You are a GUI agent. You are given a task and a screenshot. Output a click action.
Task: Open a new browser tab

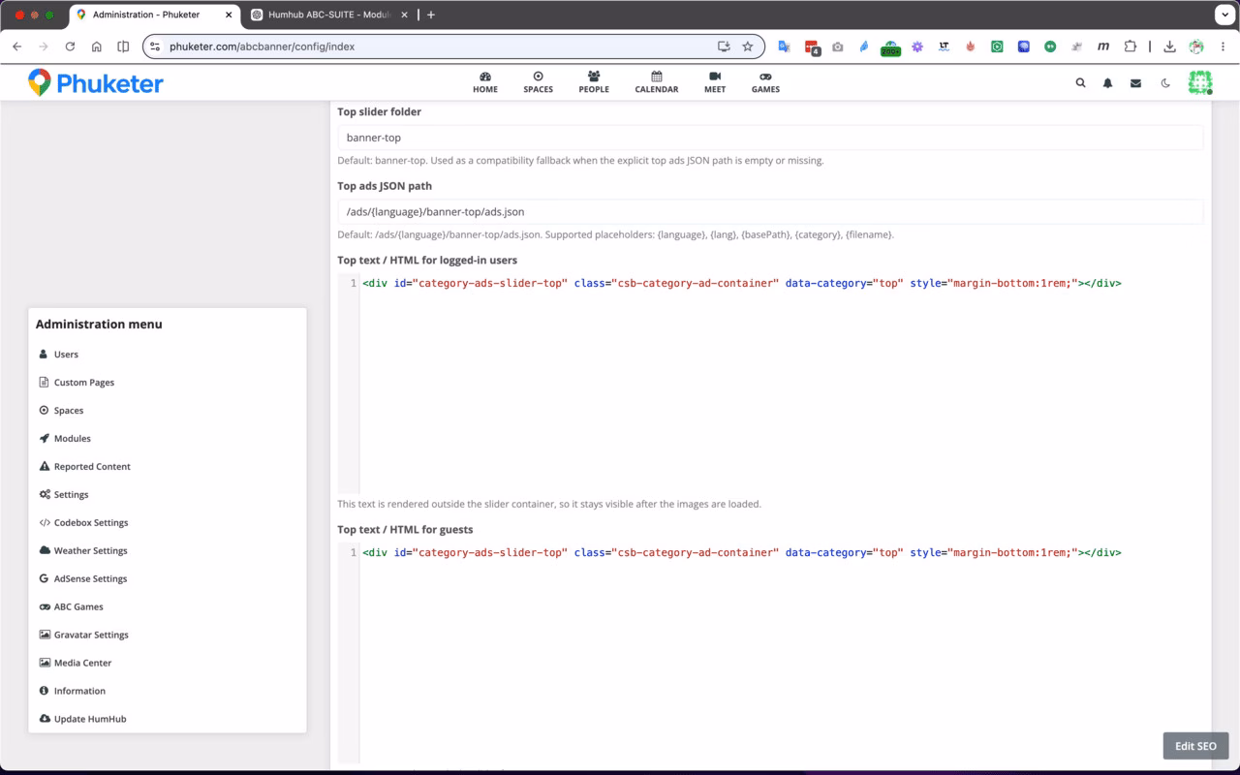[431, 15]
